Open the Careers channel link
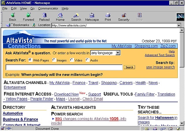The image size is (185, 131). (x=126, y=83)
